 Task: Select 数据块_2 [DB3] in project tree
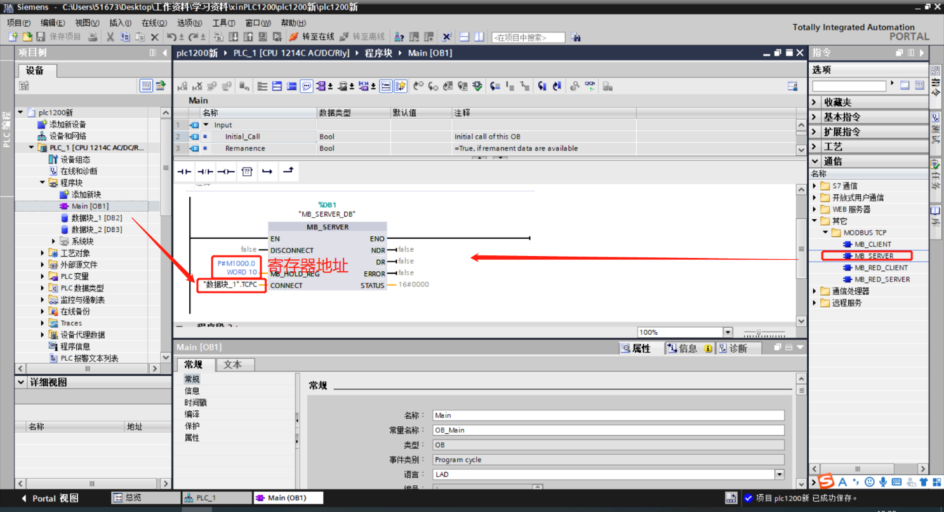[x=97, y=229]
